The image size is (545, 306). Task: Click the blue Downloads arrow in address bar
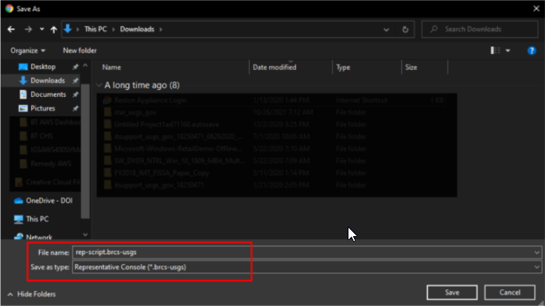pos(68,29)
